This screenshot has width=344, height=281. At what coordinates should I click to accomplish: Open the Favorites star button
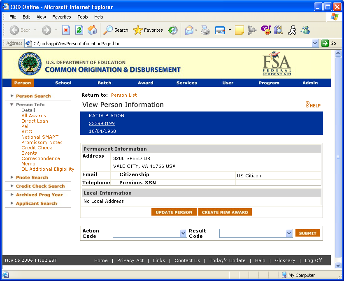coord(148,30)
